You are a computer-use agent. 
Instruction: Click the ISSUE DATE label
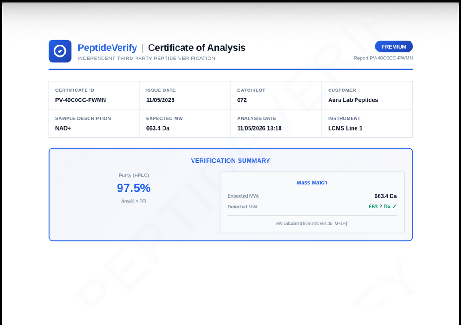point(161,90)
